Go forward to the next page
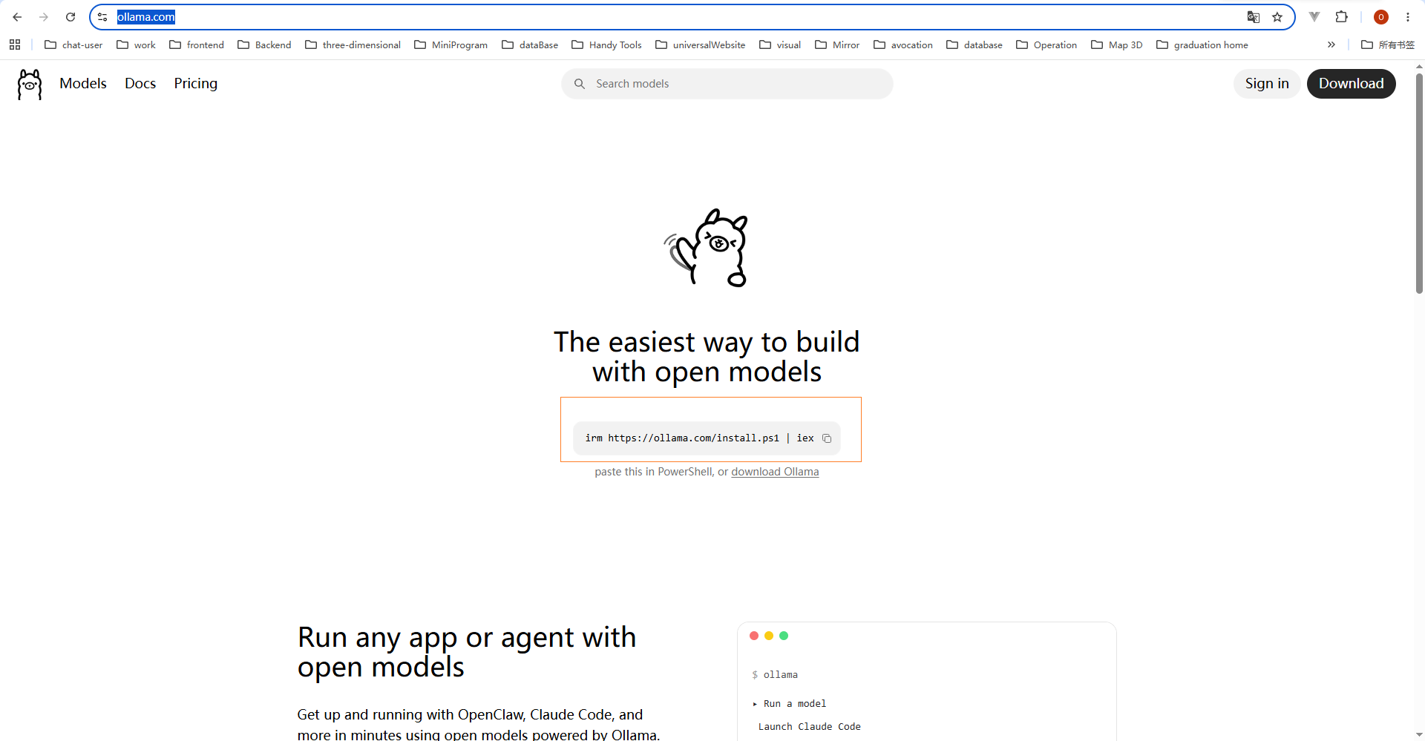This screenshot has width=1425, height=741. coord(44,17)
